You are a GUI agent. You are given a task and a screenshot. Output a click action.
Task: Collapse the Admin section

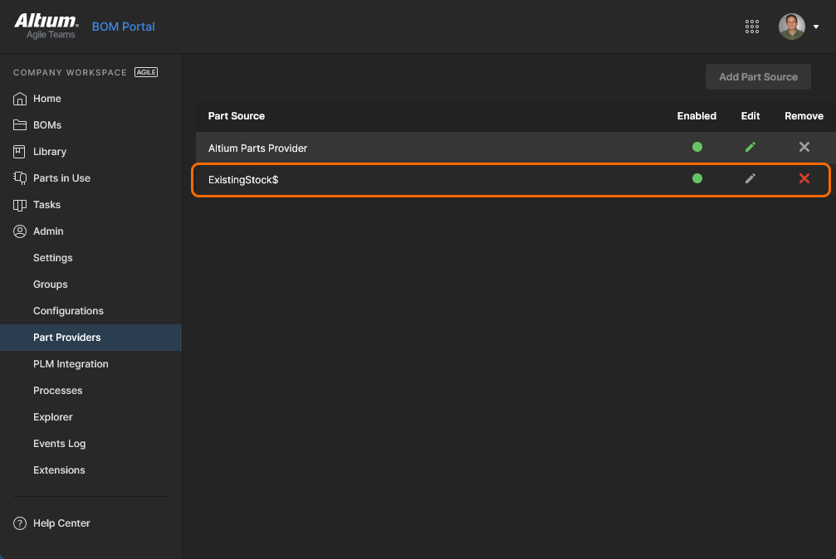[48, 231]
